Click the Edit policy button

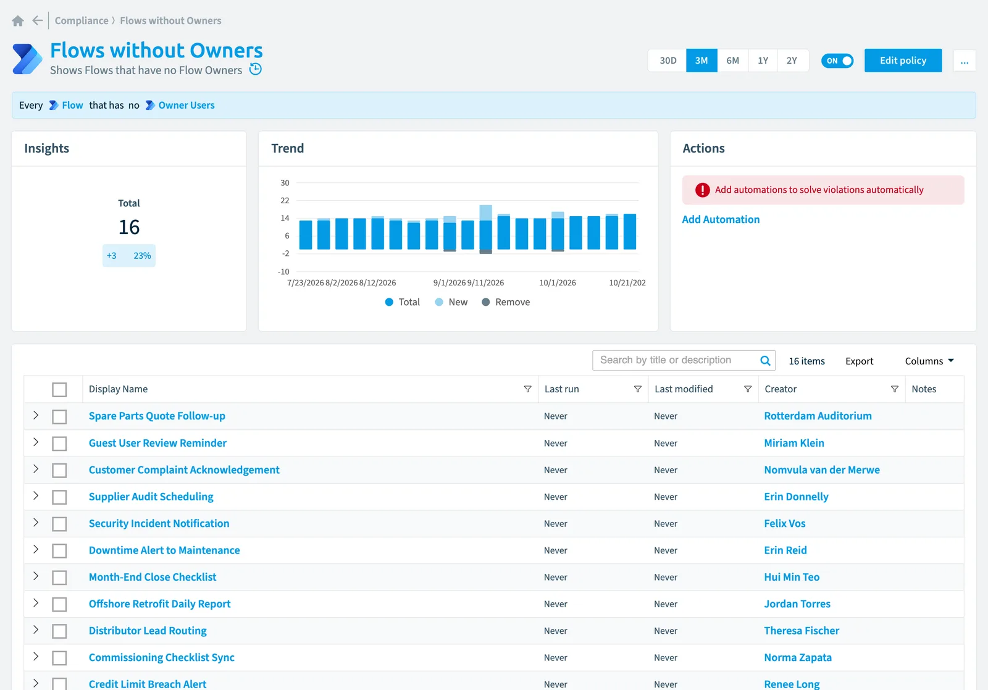(903, 61)
